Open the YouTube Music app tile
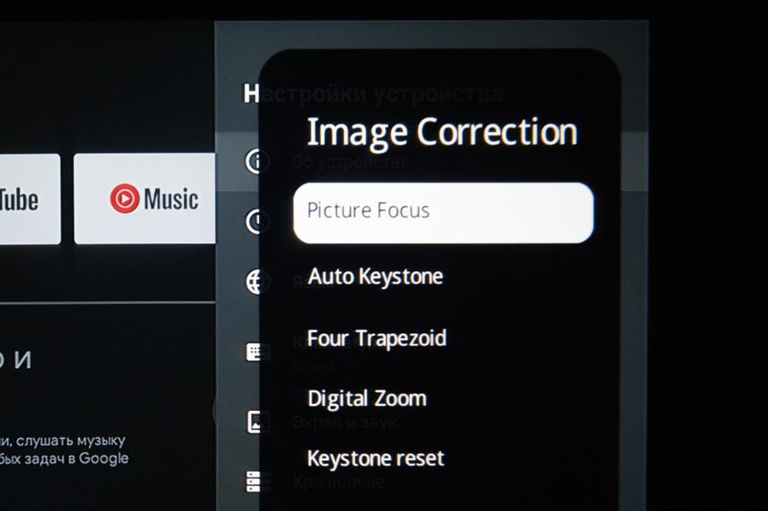 point(145,199)
